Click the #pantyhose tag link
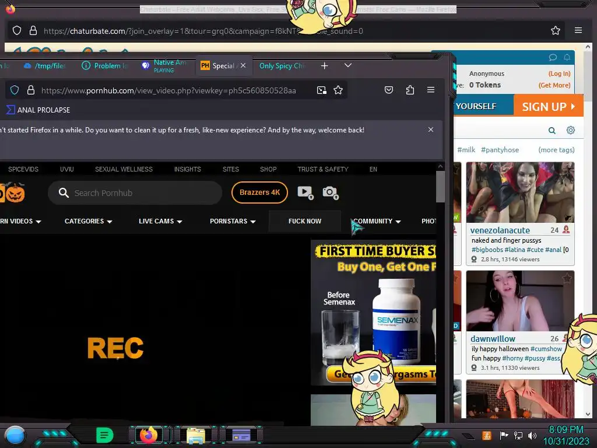597x448 pixels. tap(500, 150)
